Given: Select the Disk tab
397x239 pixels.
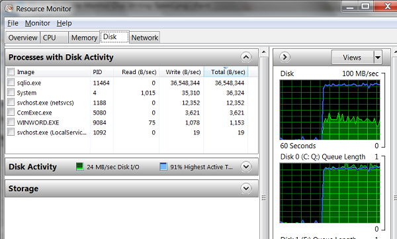Looking at the screenshot, I should 114,37.
